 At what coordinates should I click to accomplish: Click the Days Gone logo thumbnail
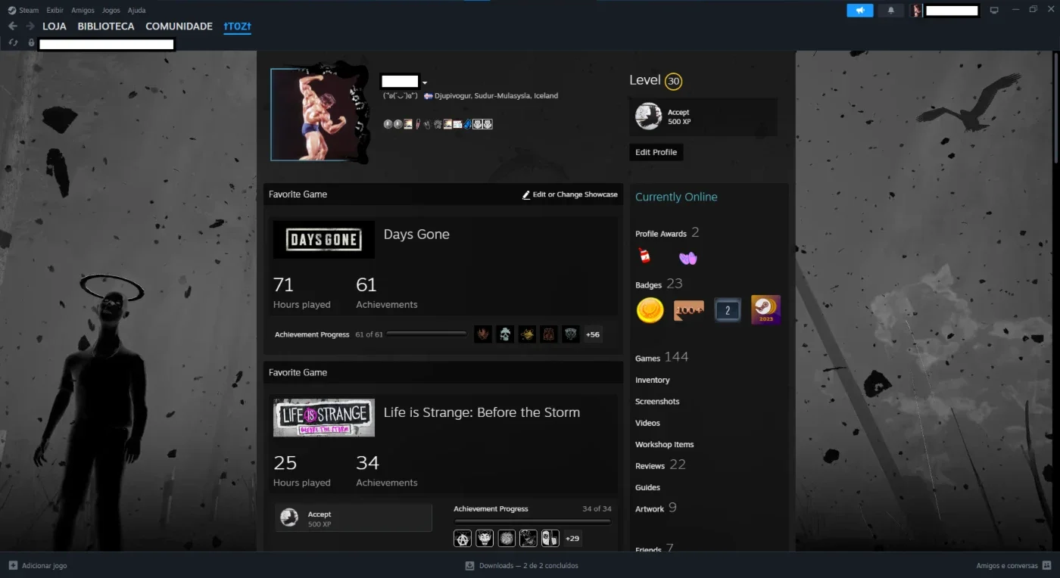point(324,240)
